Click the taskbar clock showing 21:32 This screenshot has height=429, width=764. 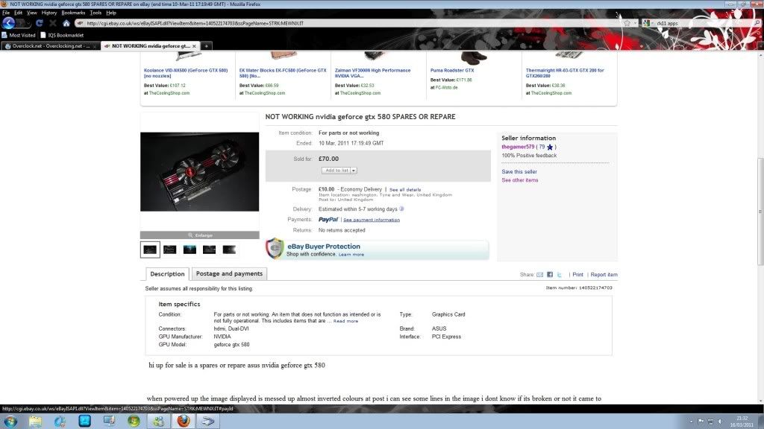pyautogui.click(x=742, y=422)
